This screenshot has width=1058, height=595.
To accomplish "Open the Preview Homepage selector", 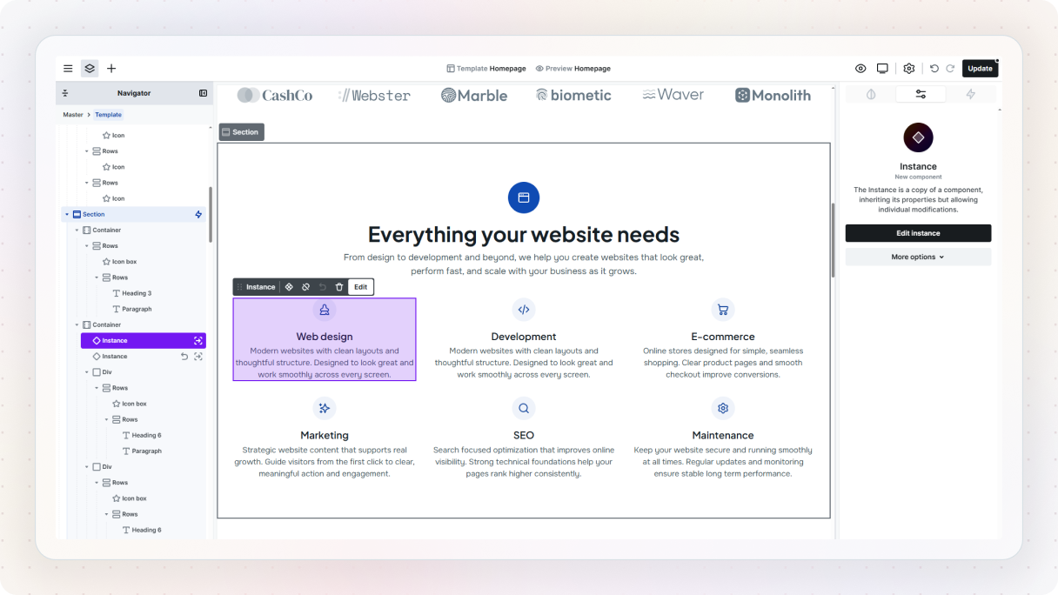I will tap(573, 69).
